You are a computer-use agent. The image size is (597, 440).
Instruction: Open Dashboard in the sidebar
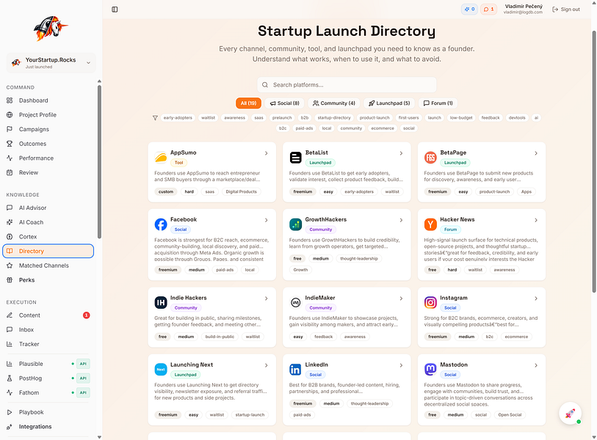48,100
